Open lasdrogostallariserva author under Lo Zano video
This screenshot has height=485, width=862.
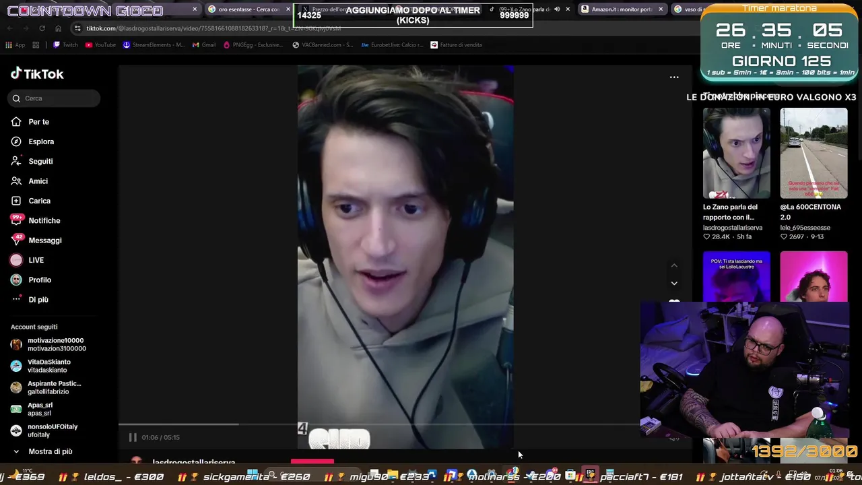tap(733, 228)
